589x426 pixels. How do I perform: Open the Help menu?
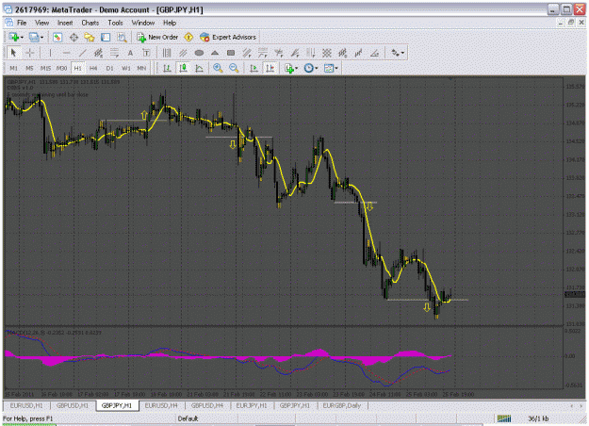pos(170,23)
